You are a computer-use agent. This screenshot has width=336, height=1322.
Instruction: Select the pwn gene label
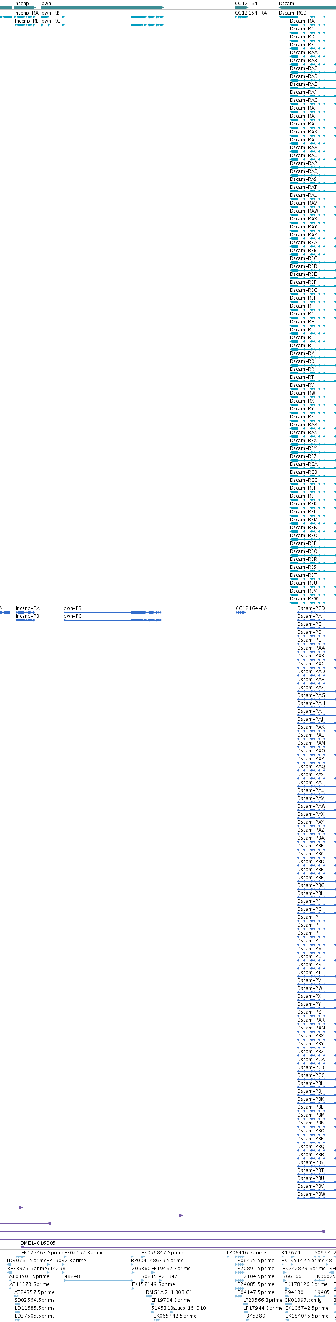46,4
